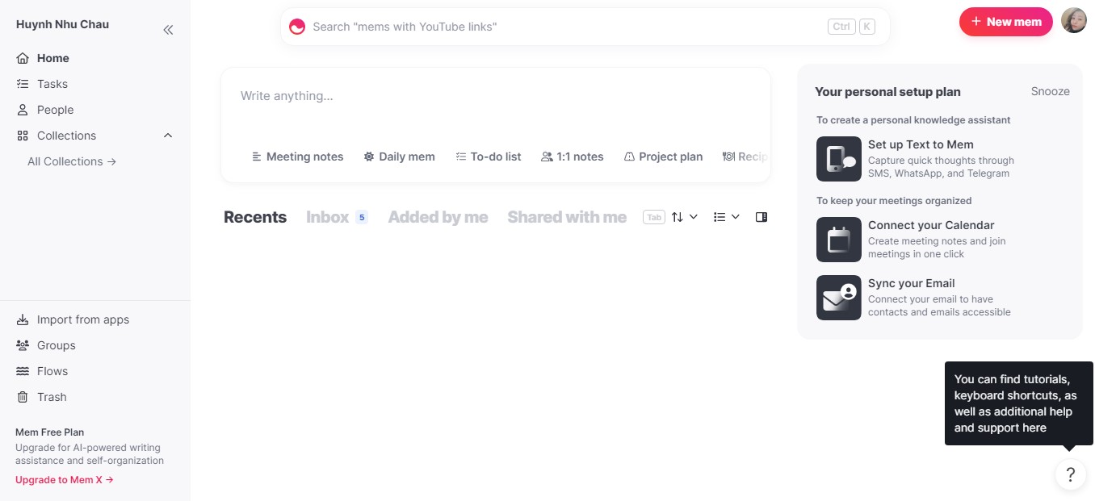
Task: Click the All Collections link
Action: [x=72, y=161]
